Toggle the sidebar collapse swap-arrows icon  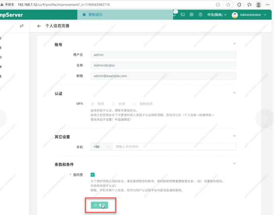(x=22, y=26)
